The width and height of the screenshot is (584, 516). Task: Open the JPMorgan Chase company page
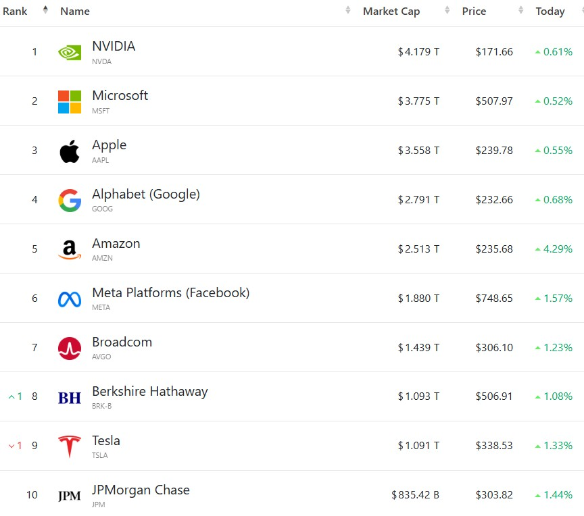[x=141, y=490]
